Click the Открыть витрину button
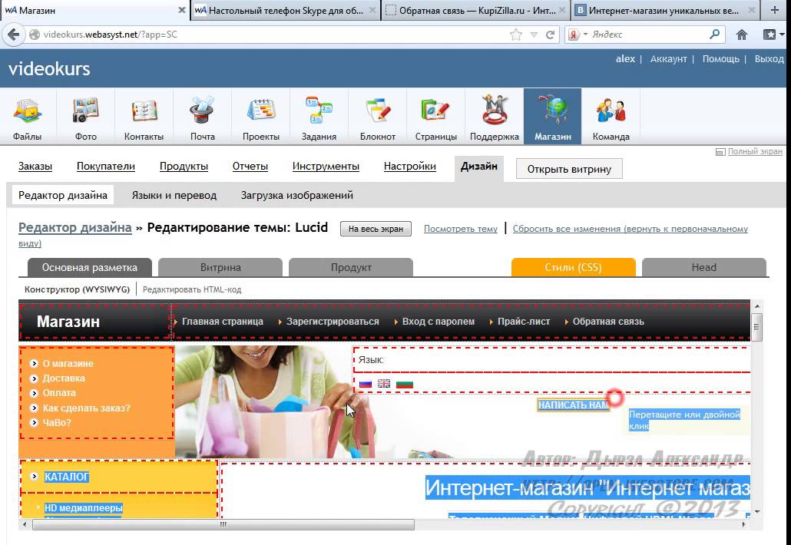 [x=569, y=169]
